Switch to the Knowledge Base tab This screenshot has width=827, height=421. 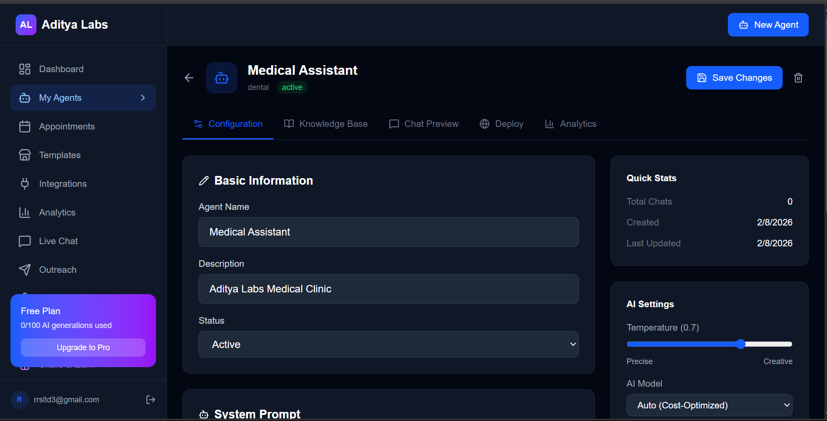(x=325, y=124)
